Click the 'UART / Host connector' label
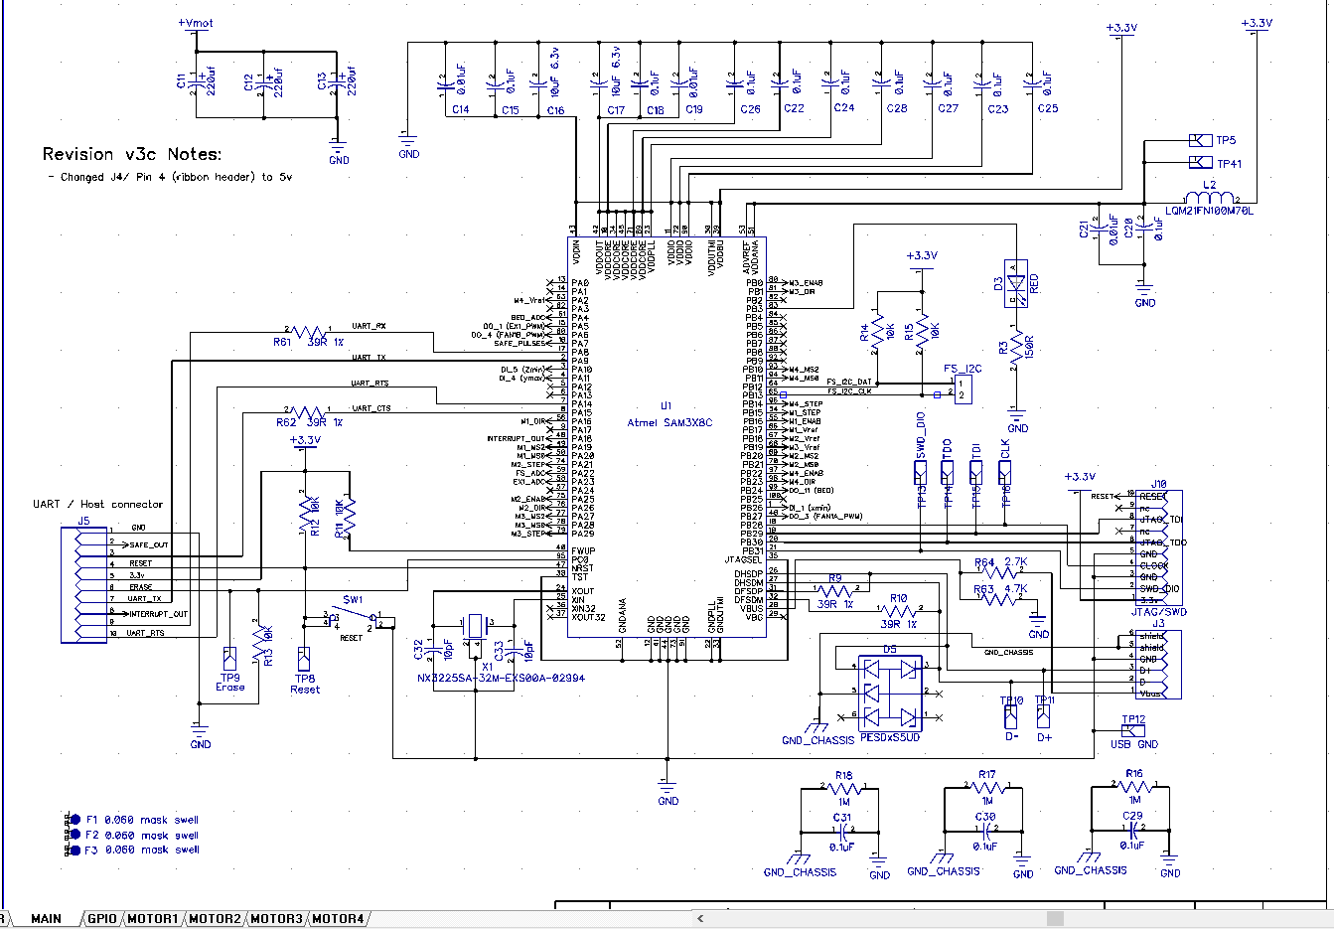Viewport: 1334px width, 929px height. pos(97,505)
